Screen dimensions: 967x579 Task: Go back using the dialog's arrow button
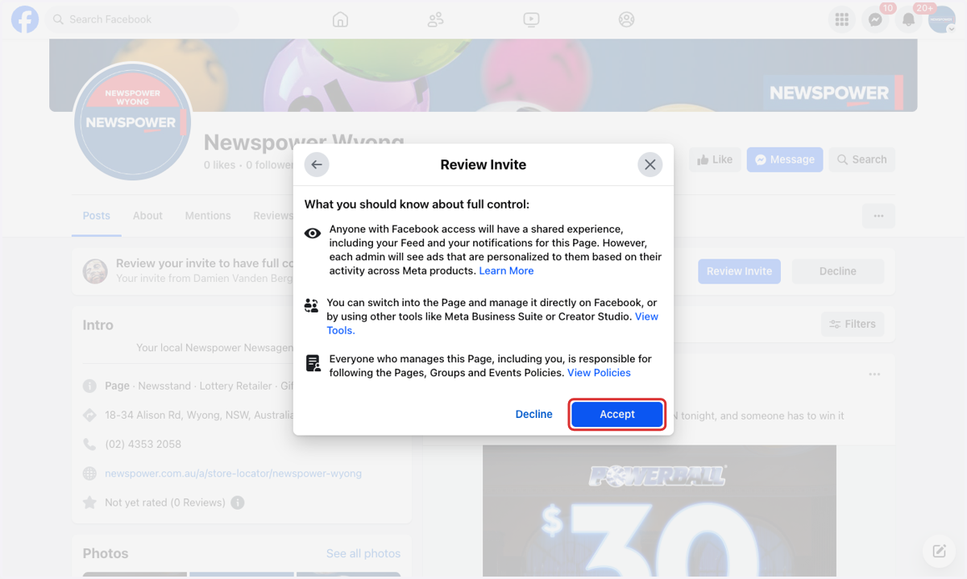(317, 164)
